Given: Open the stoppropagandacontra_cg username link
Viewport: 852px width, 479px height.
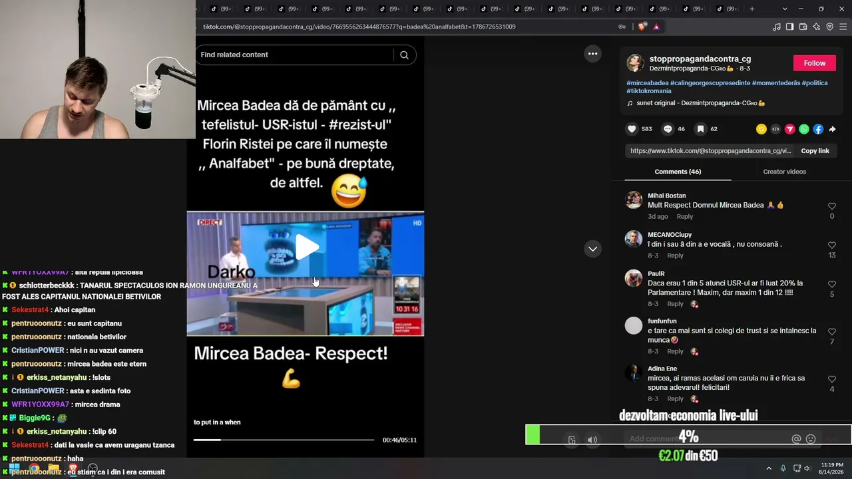Looking at the screenshot, I should click(700, 59).
